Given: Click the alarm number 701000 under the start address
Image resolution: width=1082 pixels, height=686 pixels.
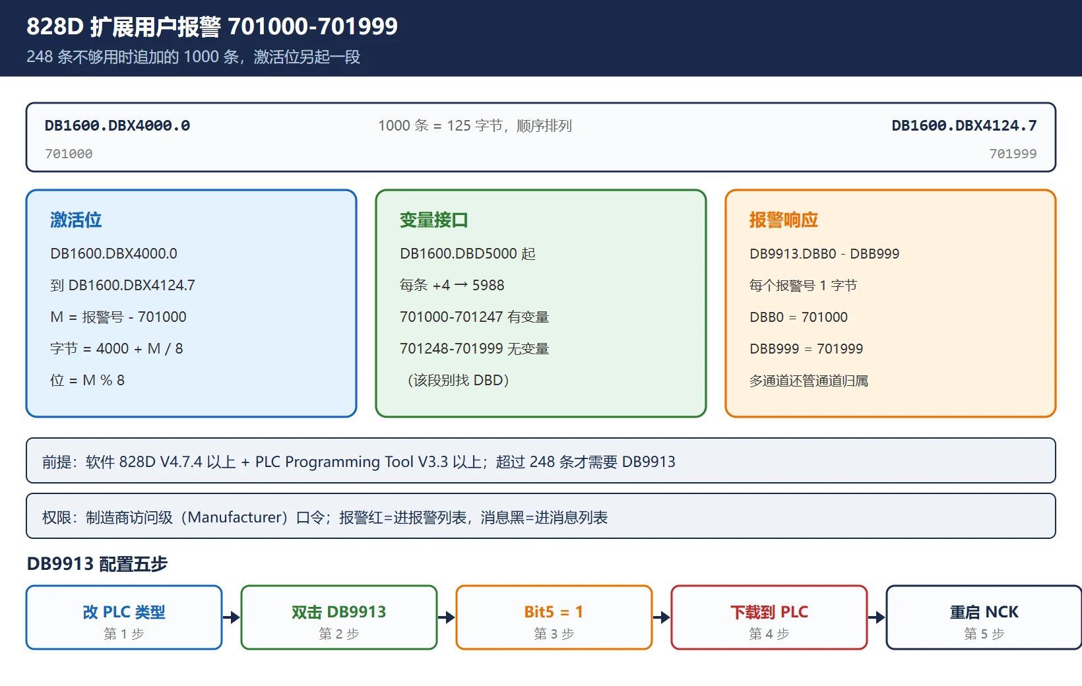Looking at the screenshot, I should click(69, 154).
